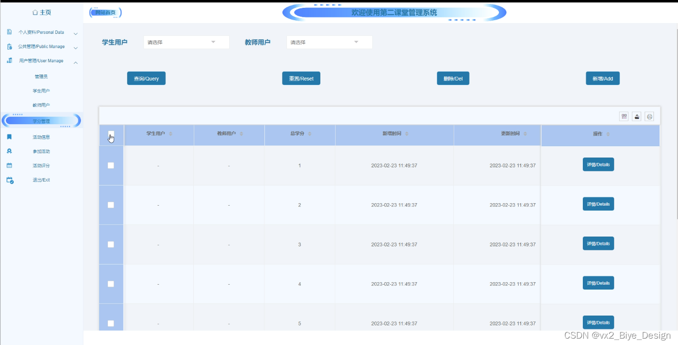
Task: Select 管理员 in the sidebar
Action: (x=41, y=77)
